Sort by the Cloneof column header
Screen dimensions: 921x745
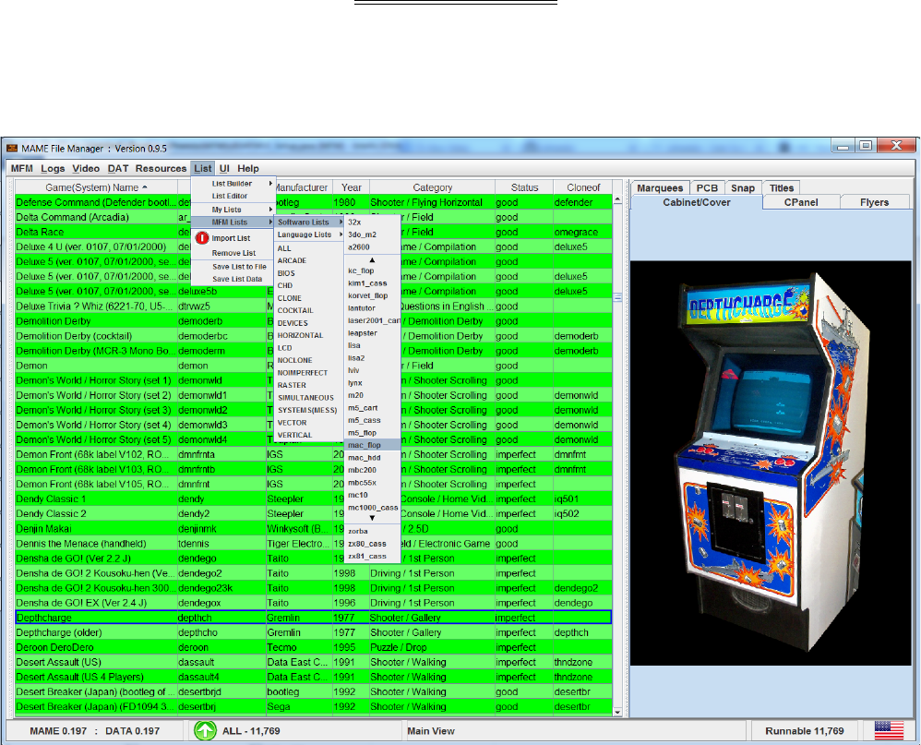pyautogui.click(x=583, y=187)
